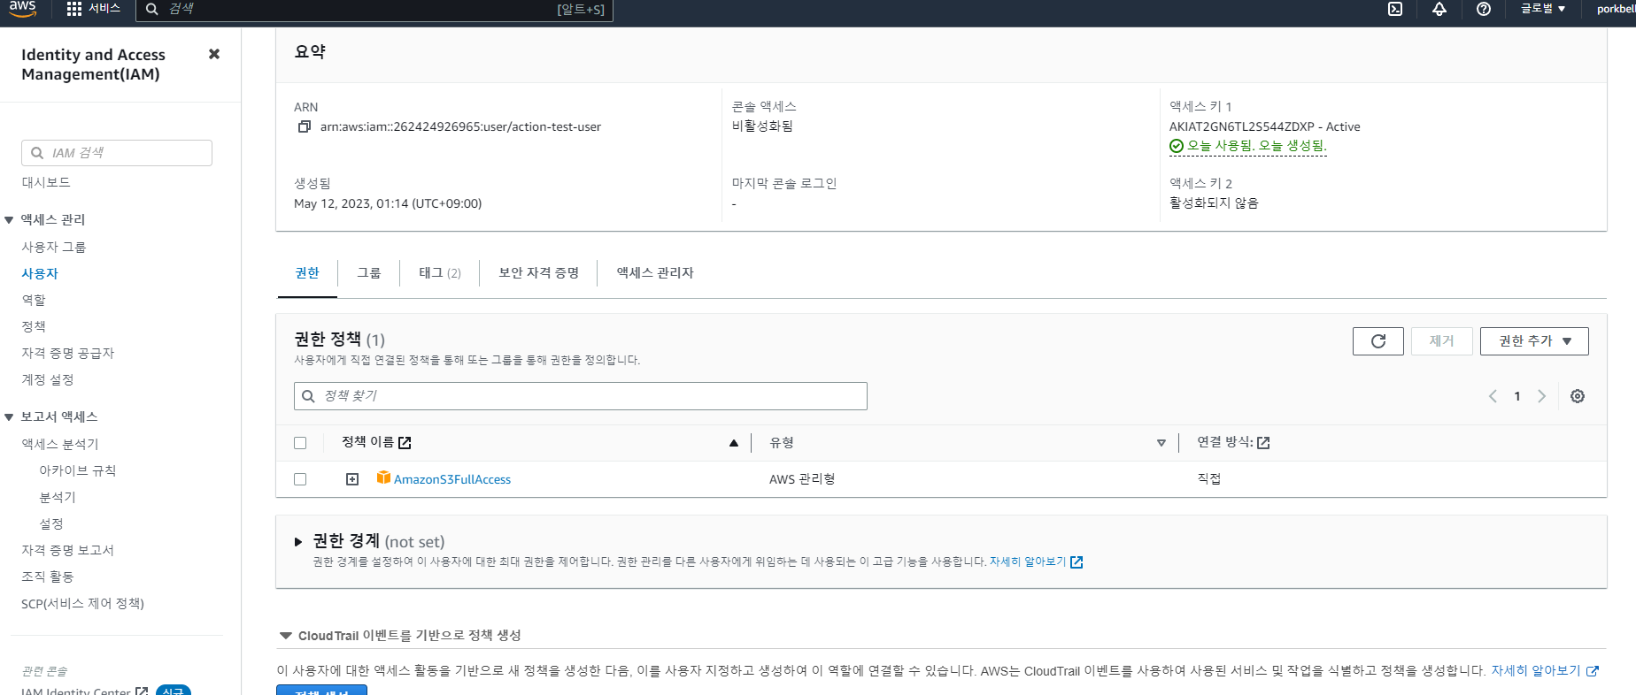This screenshot has width=1636, height=695.
Task: Click external link icon after CloudTrail learn more
Action: [1593, 671]
